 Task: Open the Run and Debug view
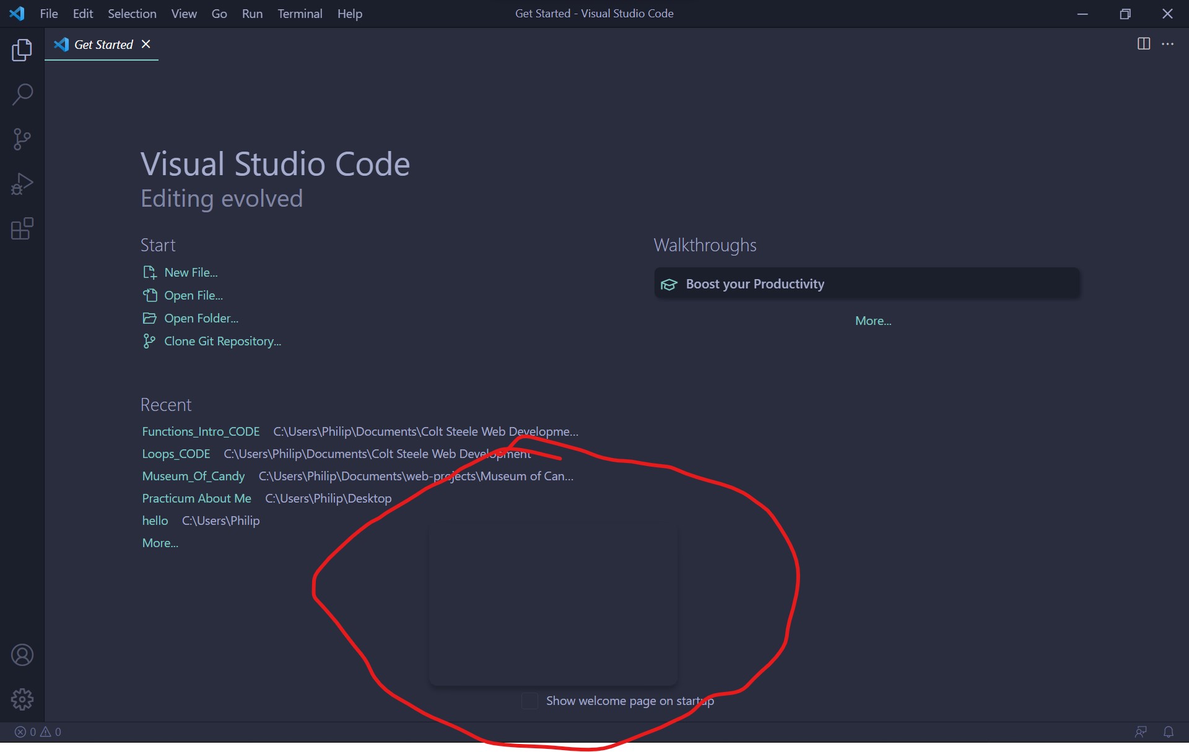point(22,183)
